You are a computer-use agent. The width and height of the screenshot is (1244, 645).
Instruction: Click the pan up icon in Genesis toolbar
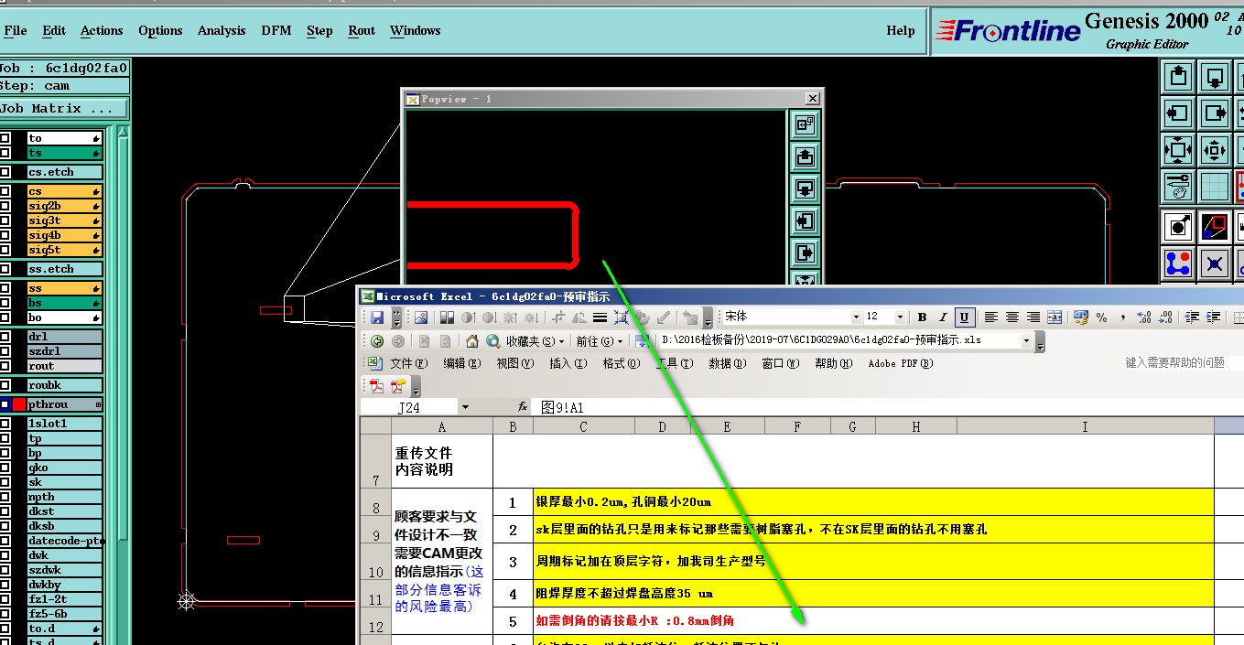1179,78
